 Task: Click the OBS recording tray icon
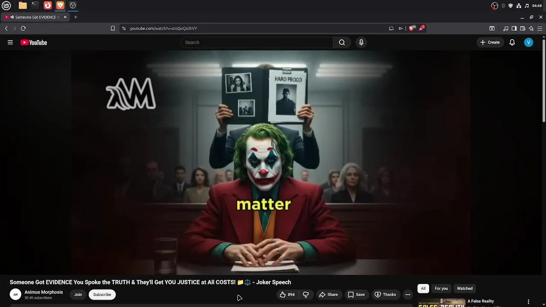point(494,6)
